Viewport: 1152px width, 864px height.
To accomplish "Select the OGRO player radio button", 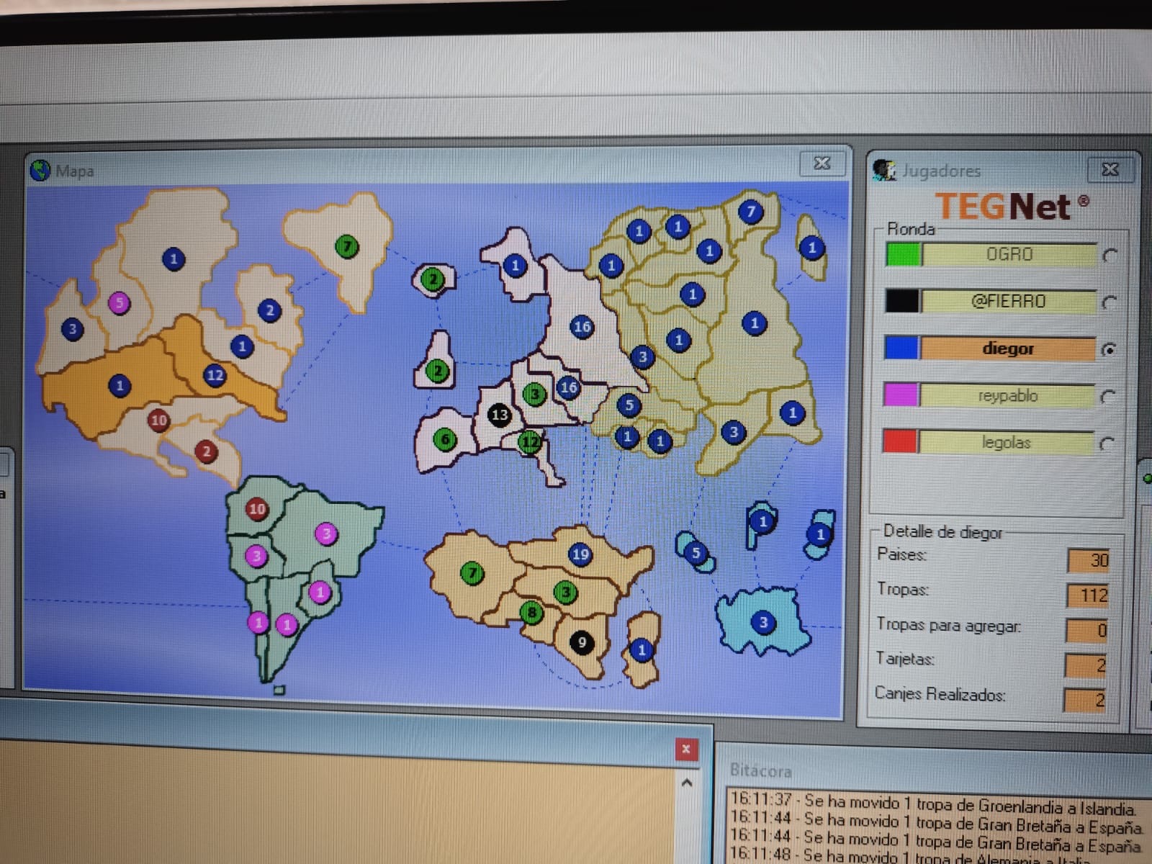I will [x=1110, y=256].
